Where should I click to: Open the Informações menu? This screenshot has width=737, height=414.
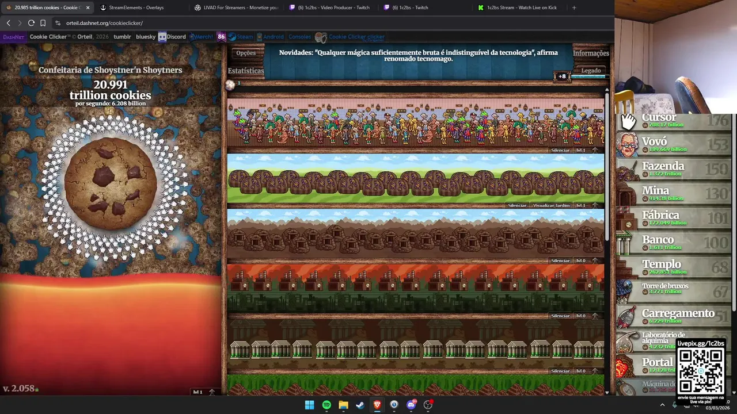coord(591,53)
